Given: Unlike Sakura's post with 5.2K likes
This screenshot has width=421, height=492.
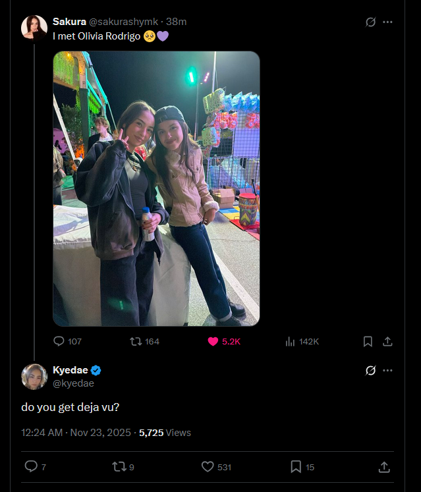Looking at the screenshot, I should pyautogui.click(x=213, y=341).
